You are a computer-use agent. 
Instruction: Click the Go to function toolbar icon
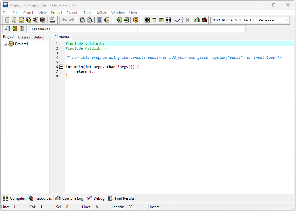tap(100, 20)
